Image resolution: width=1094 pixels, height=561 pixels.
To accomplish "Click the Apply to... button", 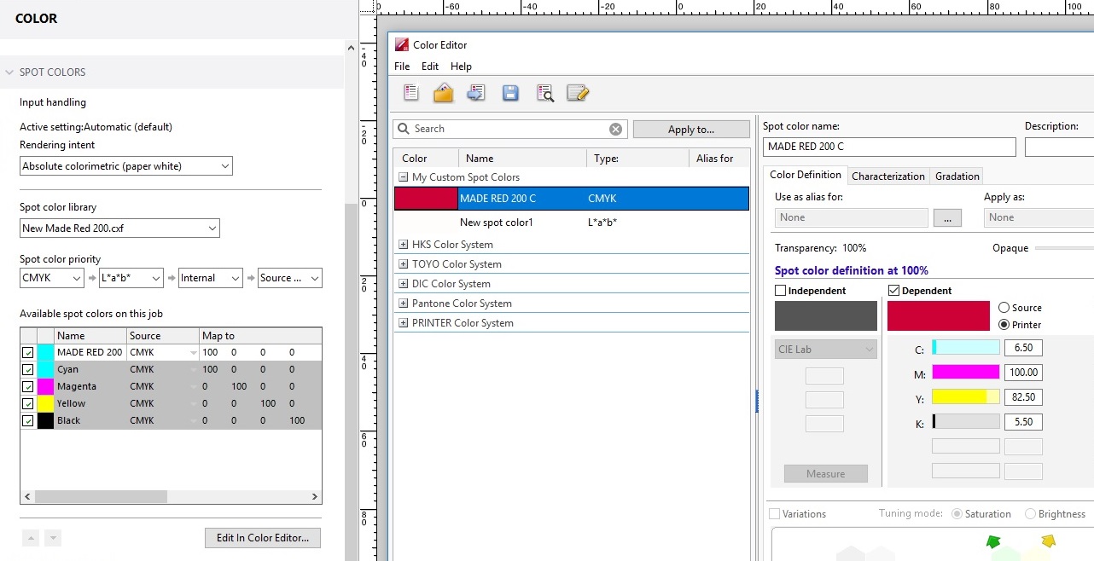I will coord(691,130).
